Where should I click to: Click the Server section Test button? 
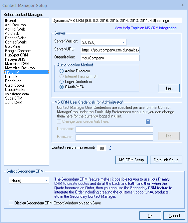pyautogui.click(x=169, y=88)
